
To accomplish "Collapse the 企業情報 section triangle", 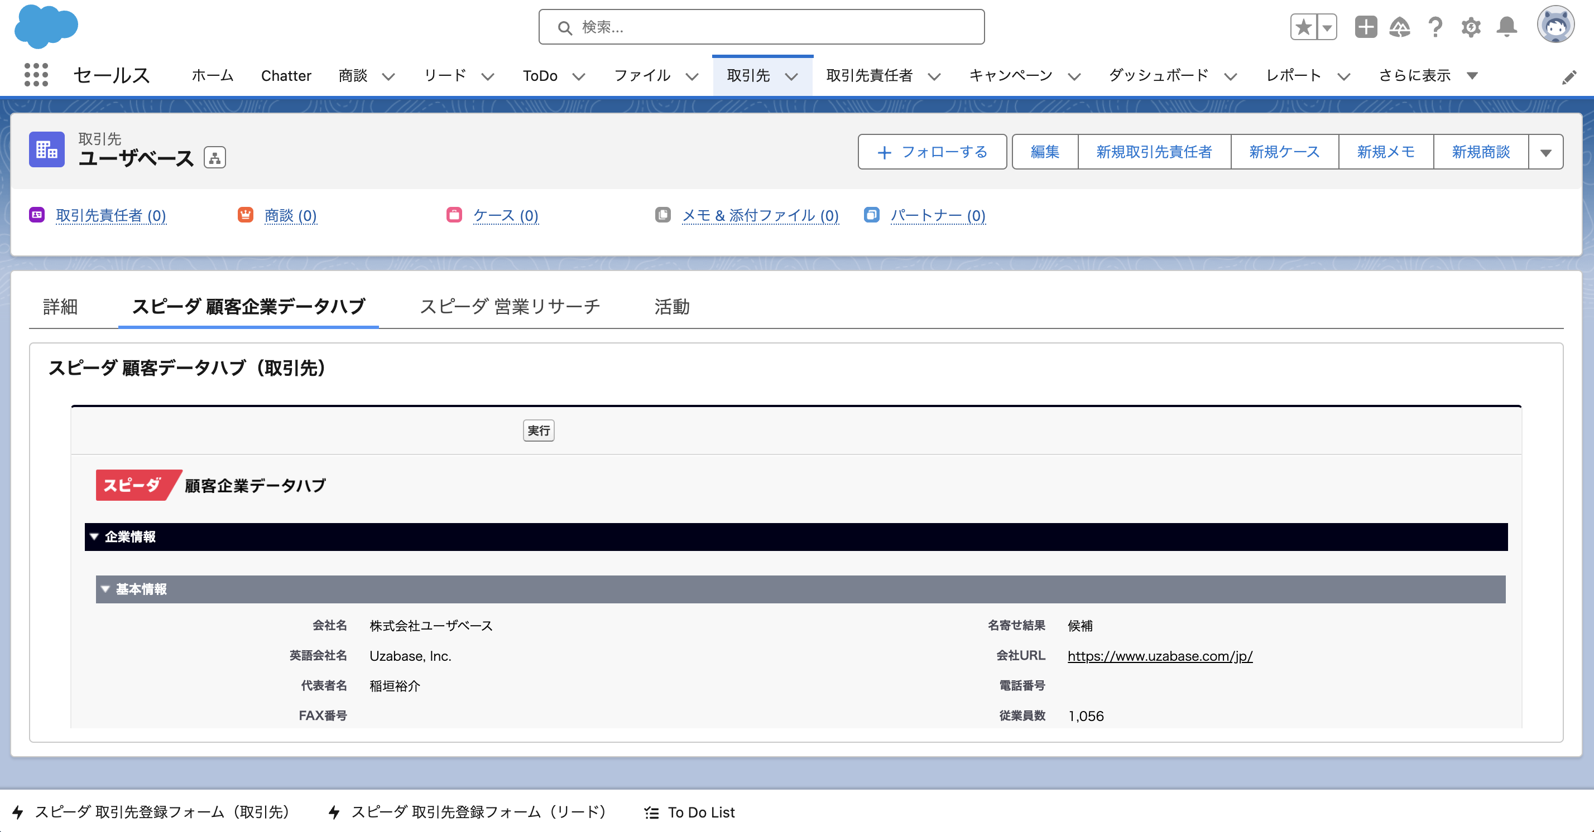I will click(94, 537).
